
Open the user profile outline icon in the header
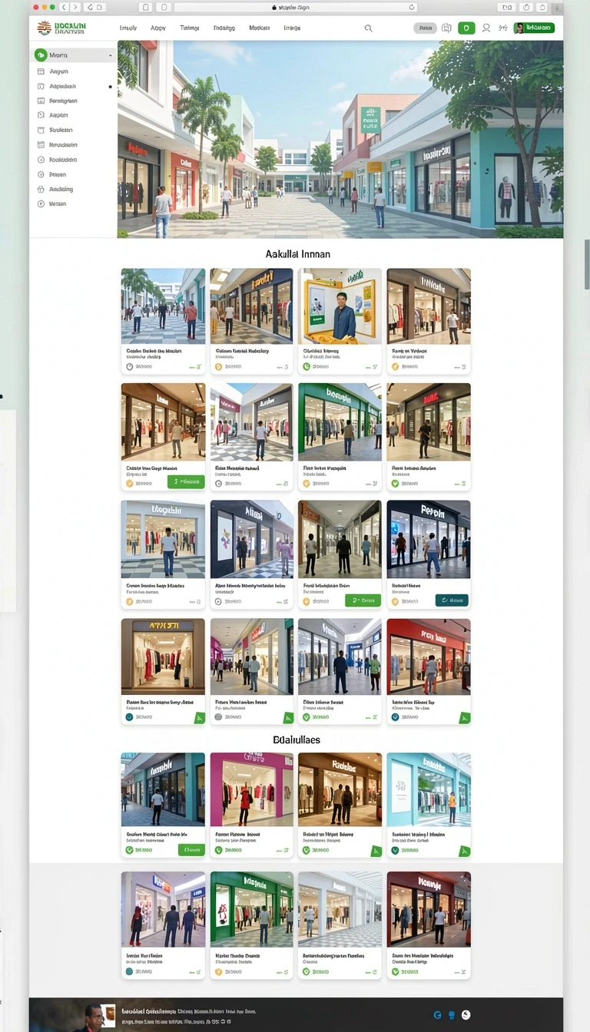coord(486,28)
